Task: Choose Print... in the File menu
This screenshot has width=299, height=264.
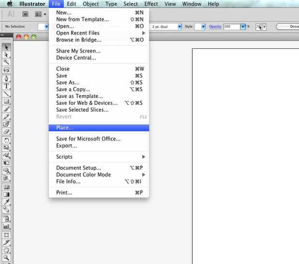Action: [x=99, y=193]
